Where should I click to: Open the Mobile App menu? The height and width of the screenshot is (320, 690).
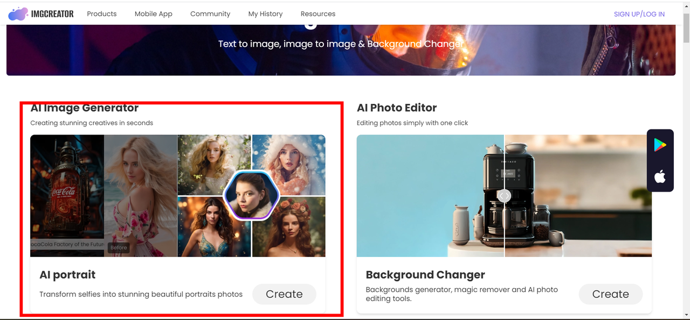click(x=154, y=14)
